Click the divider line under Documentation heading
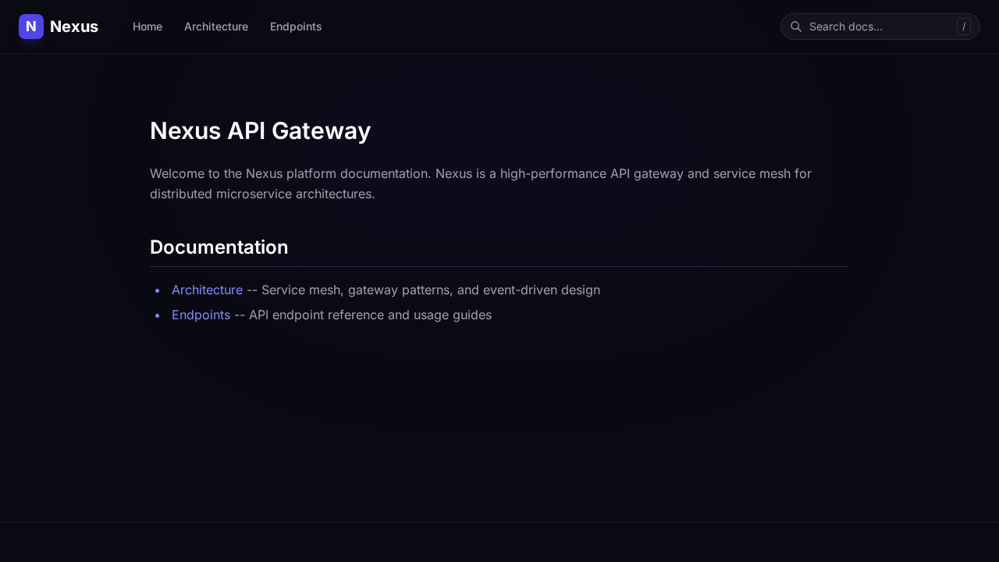 (x=499, y=266)
